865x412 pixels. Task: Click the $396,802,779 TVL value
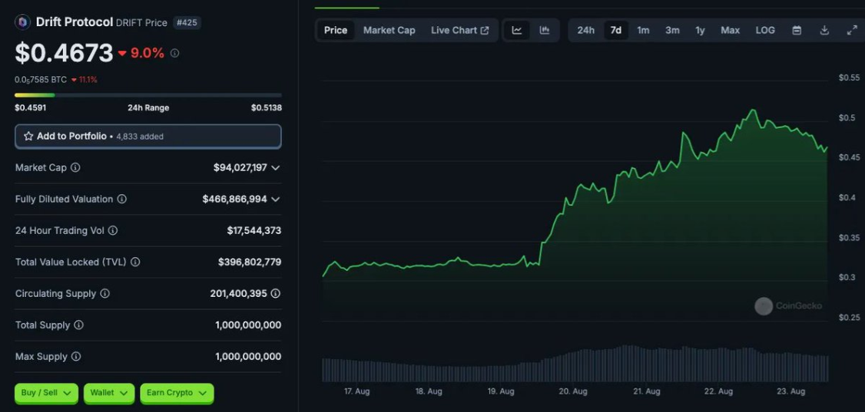coord(250,262)
